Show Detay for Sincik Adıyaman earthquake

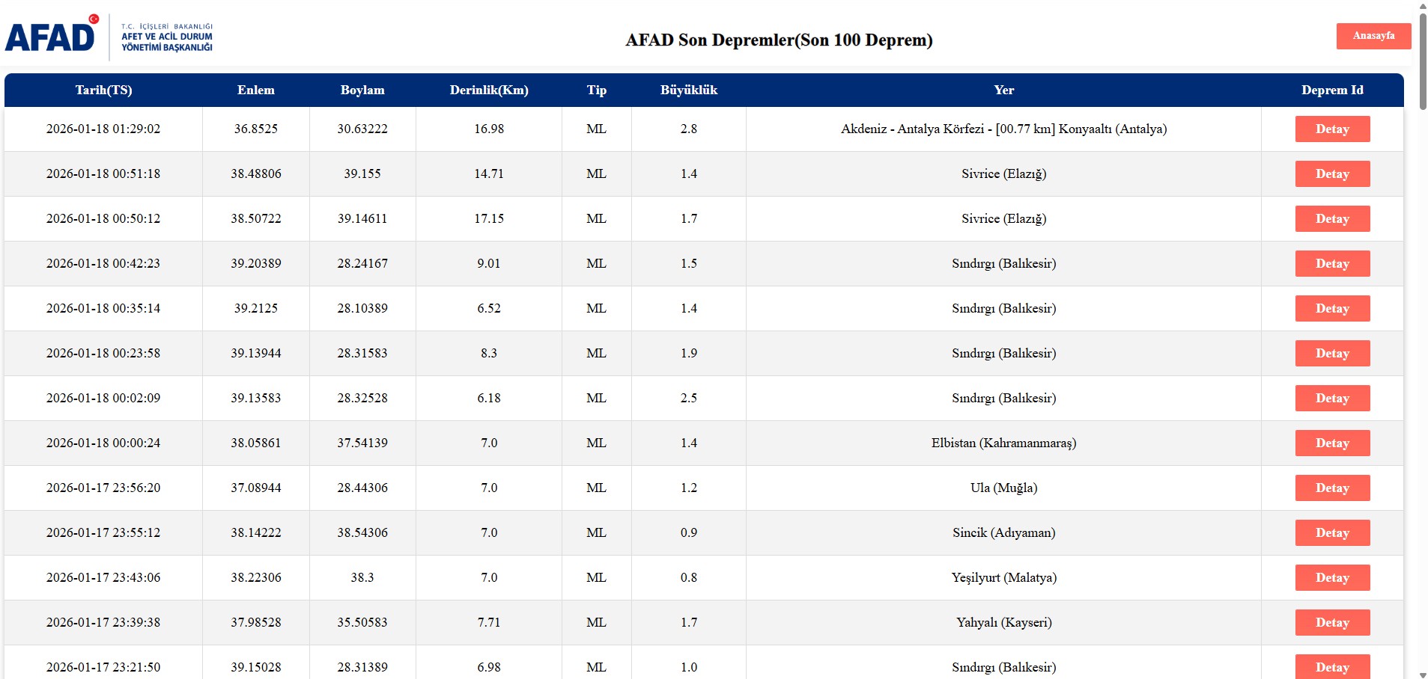(x=1332, y=532)
